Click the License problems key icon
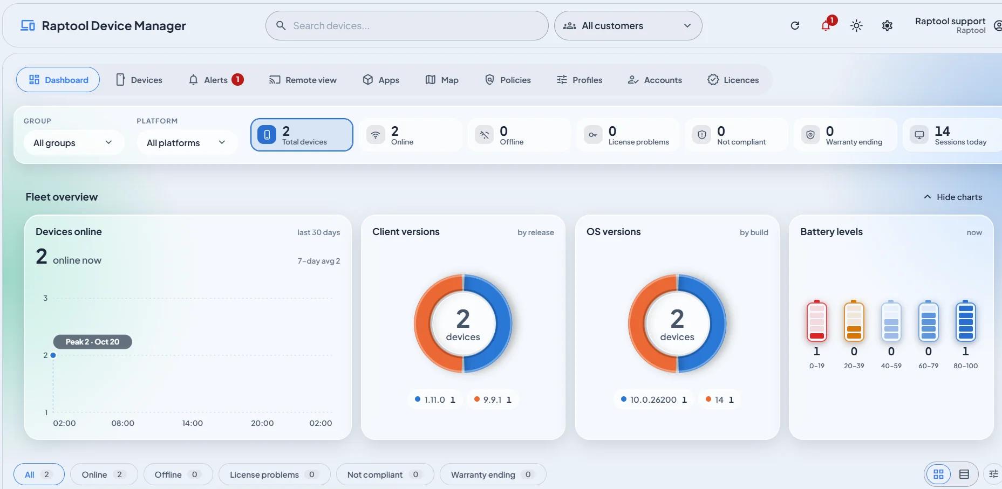 [593, 135]
